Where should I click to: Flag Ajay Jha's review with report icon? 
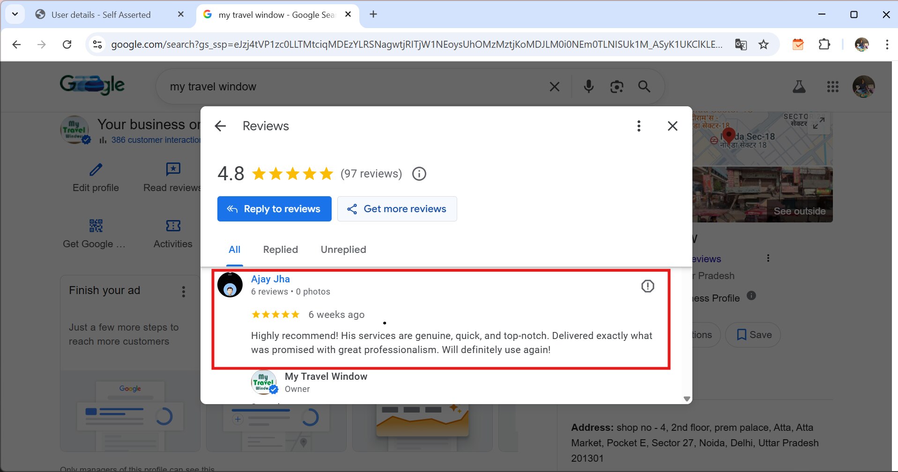647,286
